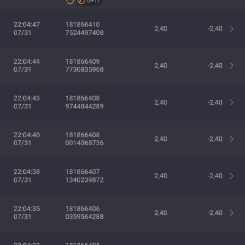This screenshot has height=245, width=245.
Task: Click the orange clock badge icon at top
Action: point(81,1)
